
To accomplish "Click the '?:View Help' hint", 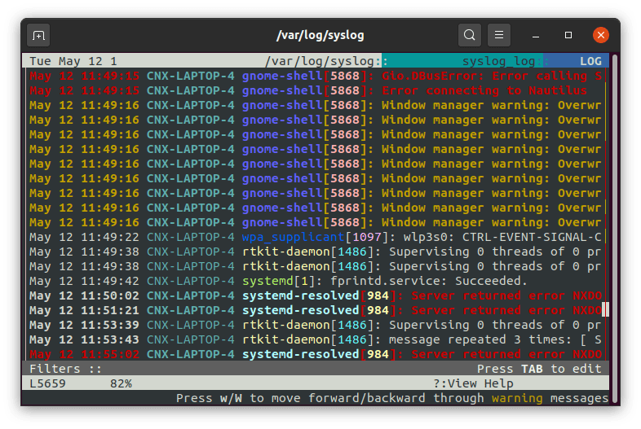I will tap(473, 383).
